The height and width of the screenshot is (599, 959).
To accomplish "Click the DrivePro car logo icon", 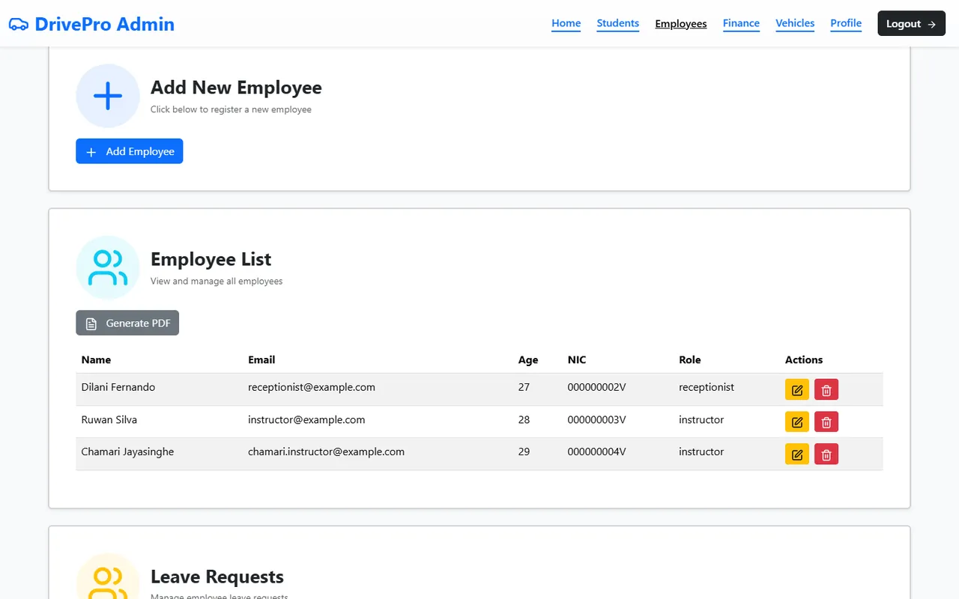I will [19, 24].
